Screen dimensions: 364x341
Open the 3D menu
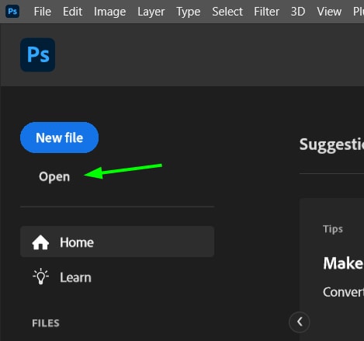click(x=298, y=12)
